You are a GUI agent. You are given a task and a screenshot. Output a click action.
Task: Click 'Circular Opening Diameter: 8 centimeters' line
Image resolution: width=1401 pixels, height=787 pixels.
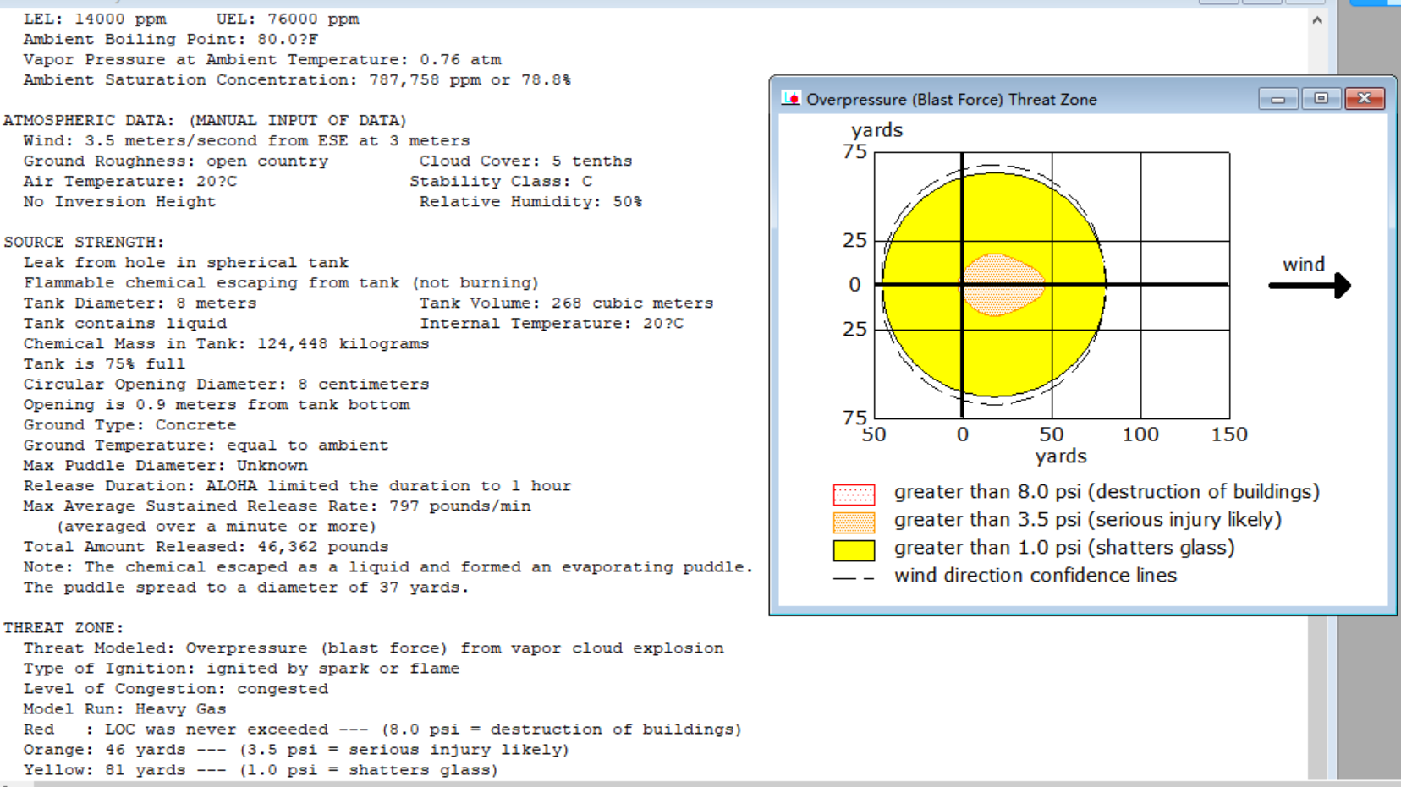pos(226,385)
